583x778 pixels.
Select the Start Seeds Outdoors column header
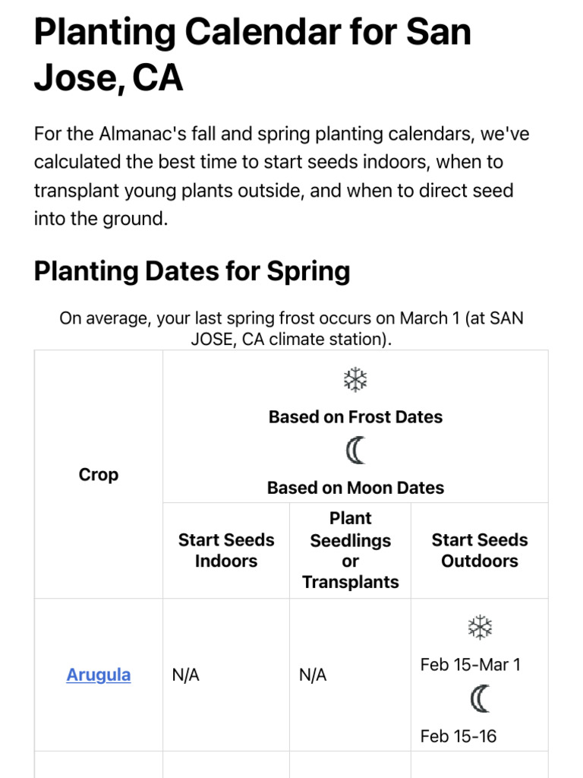[x=480, y=551]
